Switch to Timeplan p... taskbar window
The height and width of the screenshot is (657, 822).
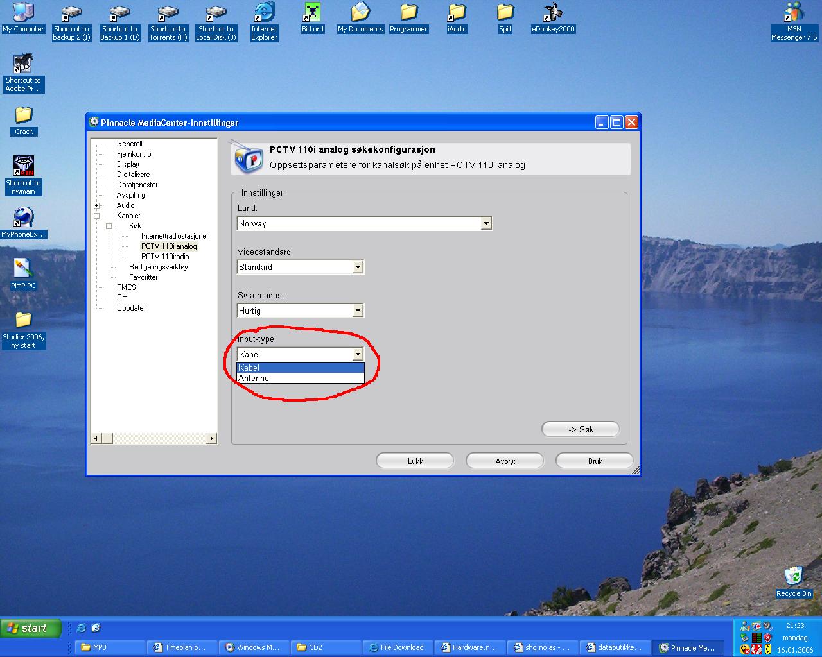pyautogui.click(x=182, y=647)
